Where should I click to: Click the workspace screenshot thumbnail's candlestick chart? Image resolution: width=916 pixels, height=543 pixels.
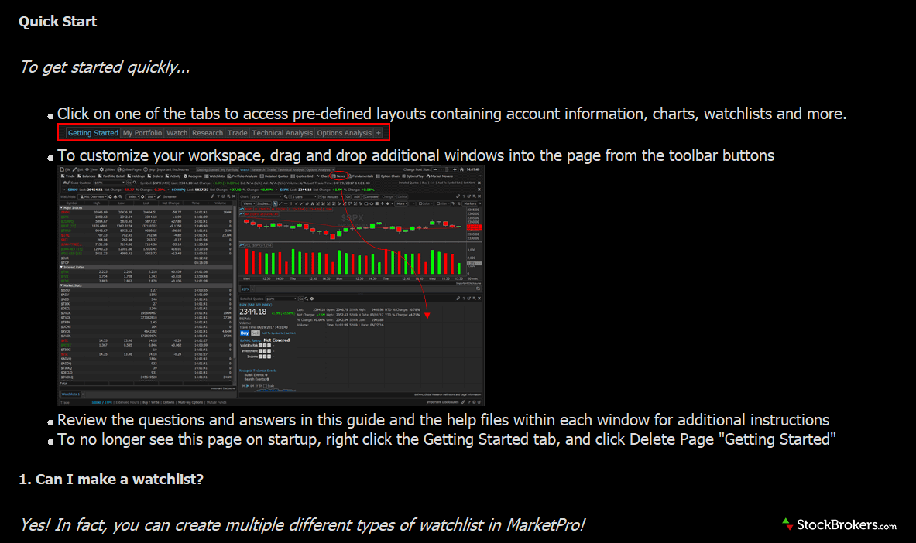(352, 225)
